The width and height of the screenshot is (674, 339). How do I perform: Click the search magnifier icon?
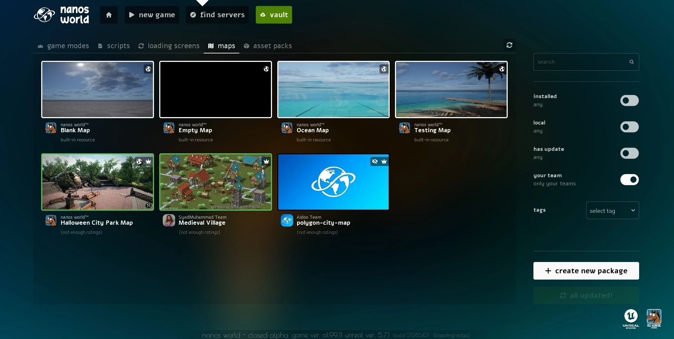pos(631,62)
